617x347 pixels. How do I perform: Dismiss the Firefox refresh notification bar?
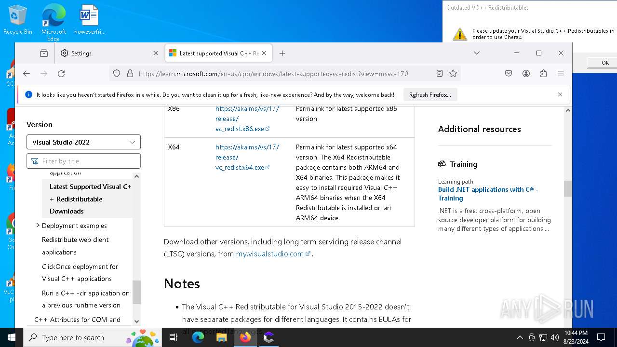[x=560, y=94]
